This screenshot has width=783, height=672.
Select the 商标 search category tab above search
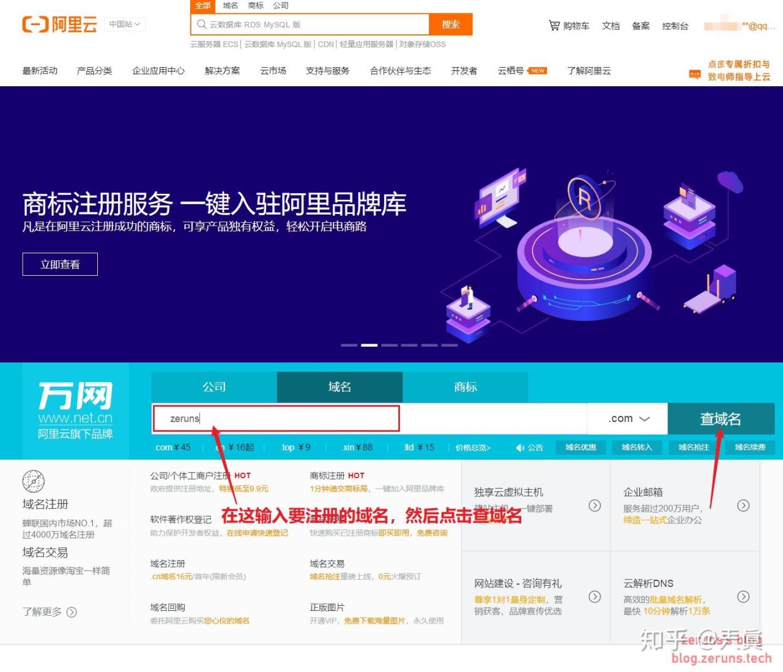click(x=256, y=6)
